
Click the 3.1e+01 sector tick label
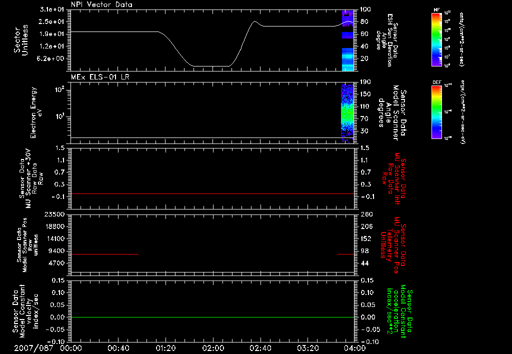[x=52, y=9]
